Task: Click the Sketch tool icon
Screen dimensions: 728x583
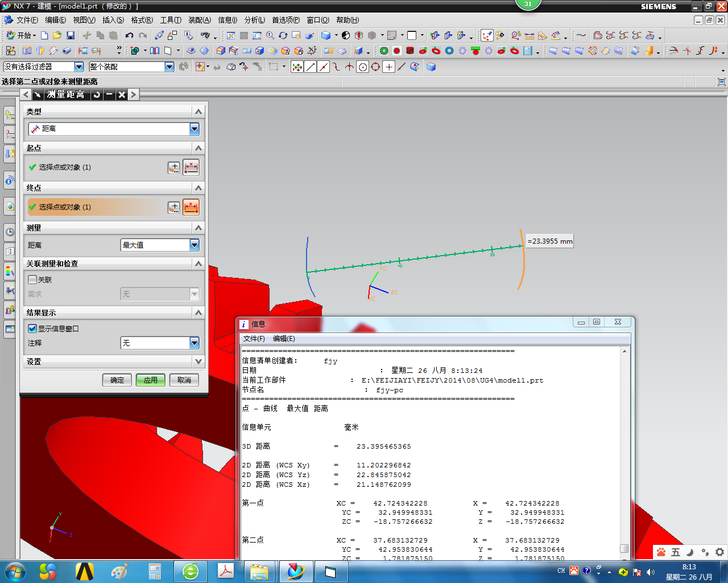Action: [x=10, y=51]
